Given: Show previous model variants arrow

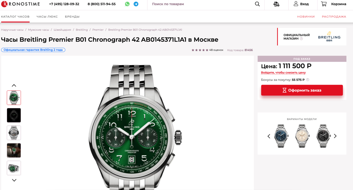Looking at the screenshot, I should [269, 136].
